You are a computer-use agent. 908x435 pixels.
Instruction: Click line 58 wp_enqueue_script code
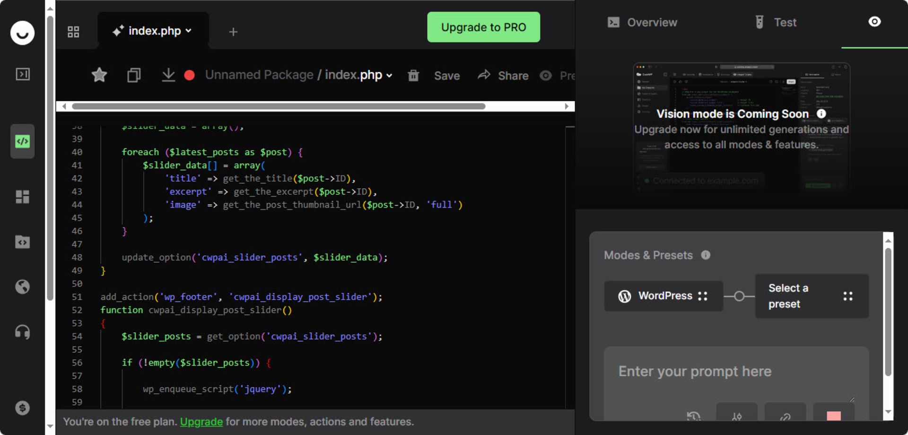(x=218, y=389)
